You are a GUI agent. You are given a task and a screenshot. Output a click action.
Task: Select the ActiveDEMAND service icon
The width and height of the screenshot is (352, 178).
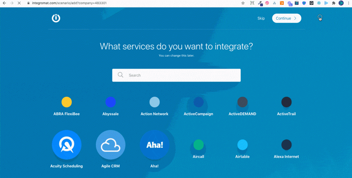(242, 102)
